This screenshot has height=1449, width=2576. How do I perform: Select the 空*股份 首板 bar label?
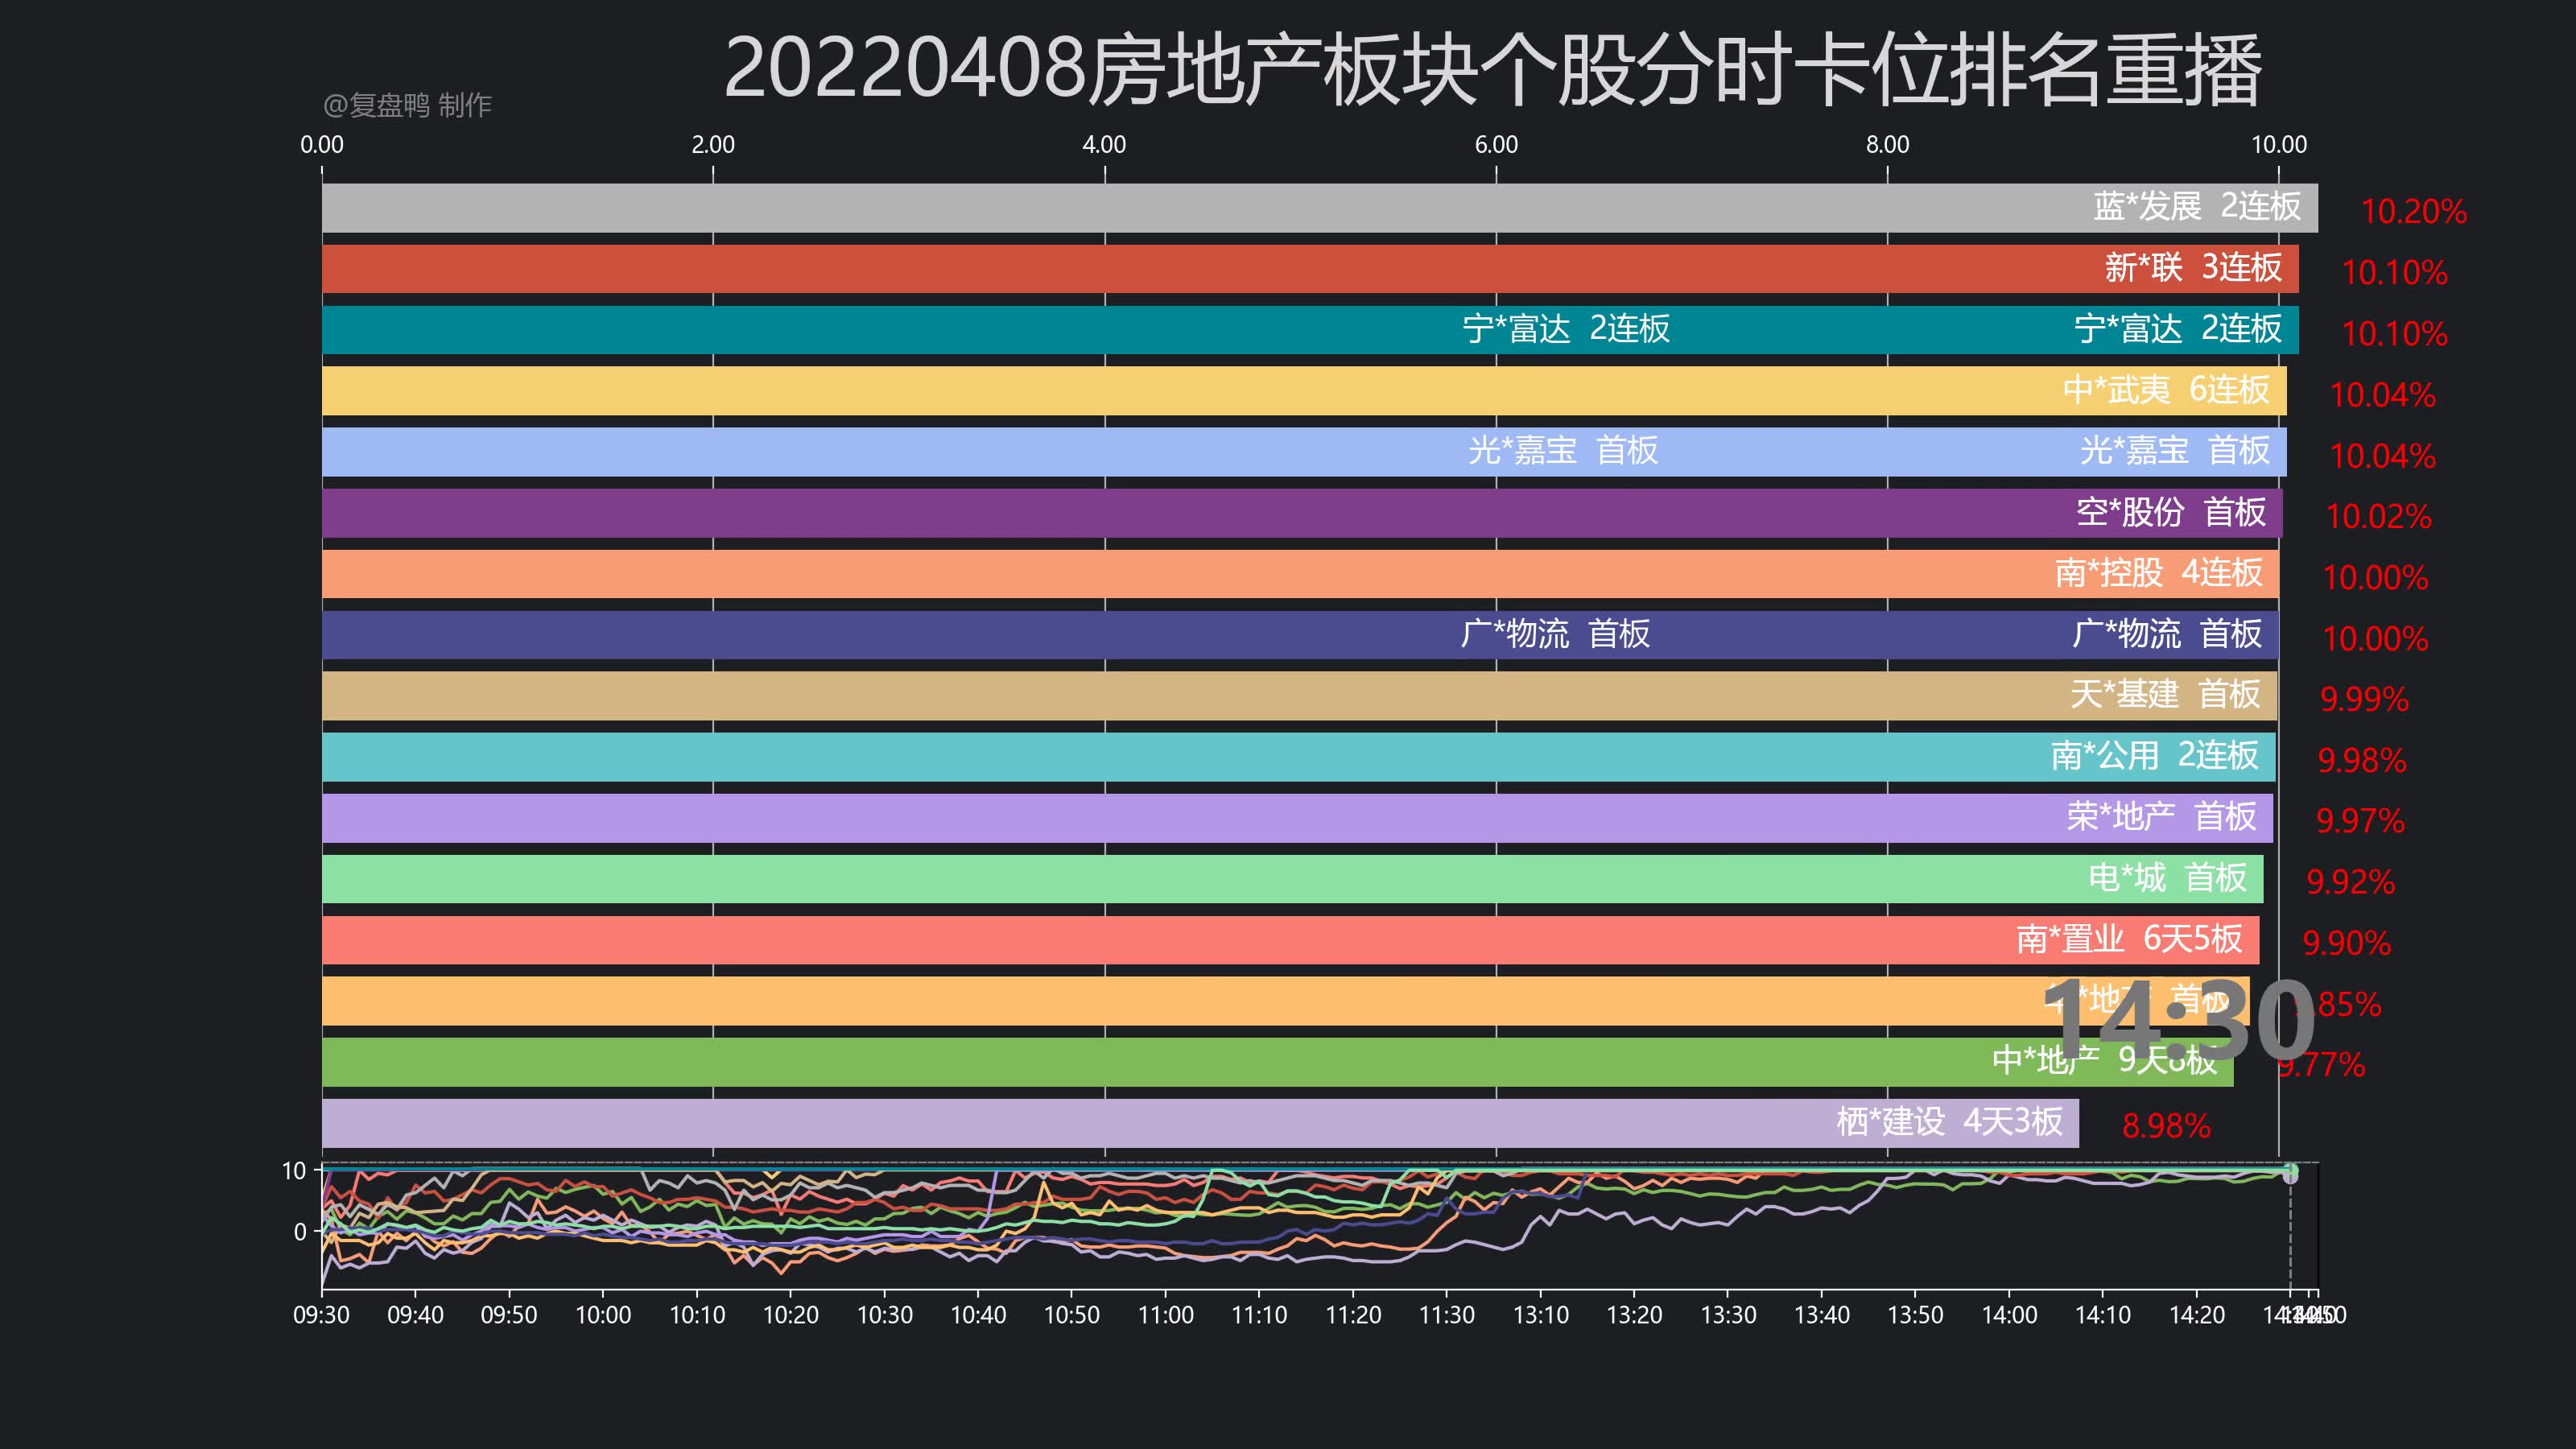click(x=2171, y=511)
